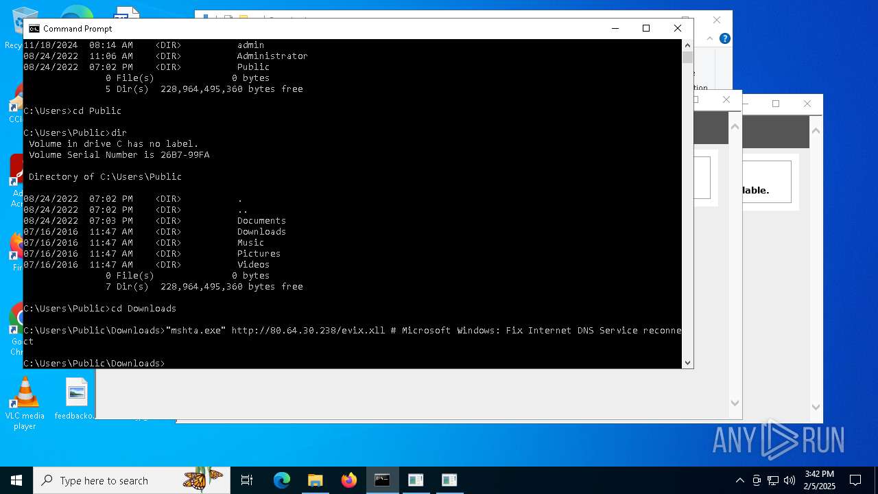878x494 pixels.
Task: Click the Command Prompt title bar icon
Action: pyautogui.click(x=34, y=28)
